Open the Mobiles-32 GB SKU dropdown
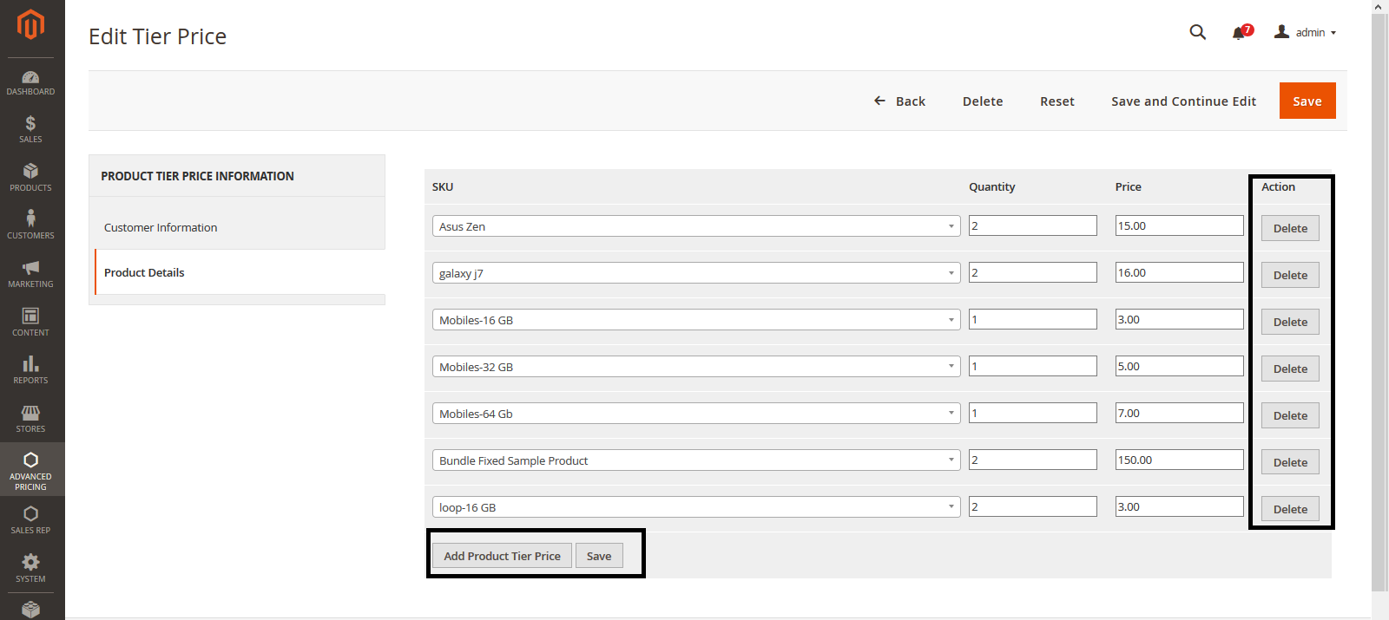 [x=696, y=367]
